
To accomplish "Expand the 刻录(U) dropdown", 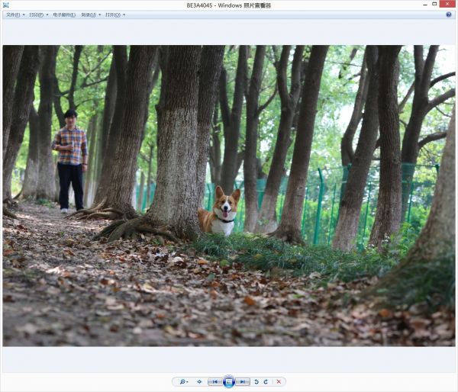I will coord(90,14).
